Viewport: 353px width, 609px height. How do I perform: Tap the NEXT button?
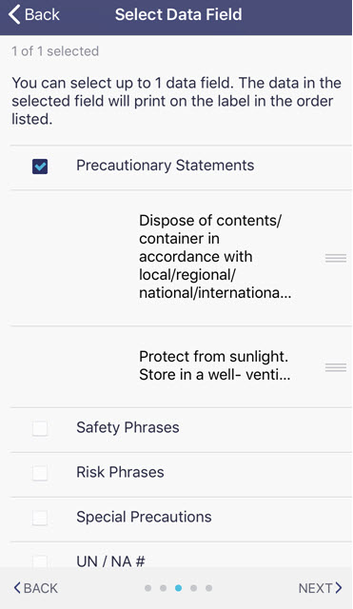tap(321, 588)
